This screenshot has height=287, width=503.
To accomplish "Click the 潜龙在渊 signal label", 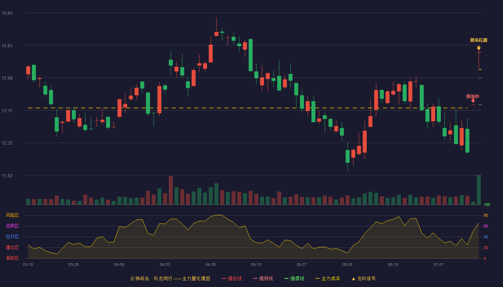I will 479,40.
